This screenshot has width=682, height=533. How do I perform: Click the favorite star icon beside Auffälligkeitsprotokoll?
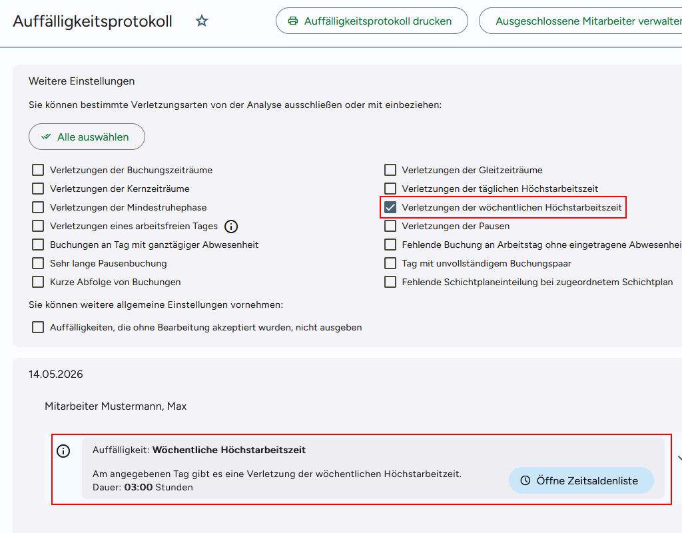[x=202, y=21]
